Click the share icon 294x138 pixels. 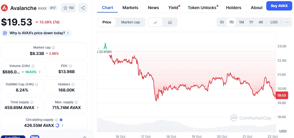pyautogui.click(x=83, y=8)
